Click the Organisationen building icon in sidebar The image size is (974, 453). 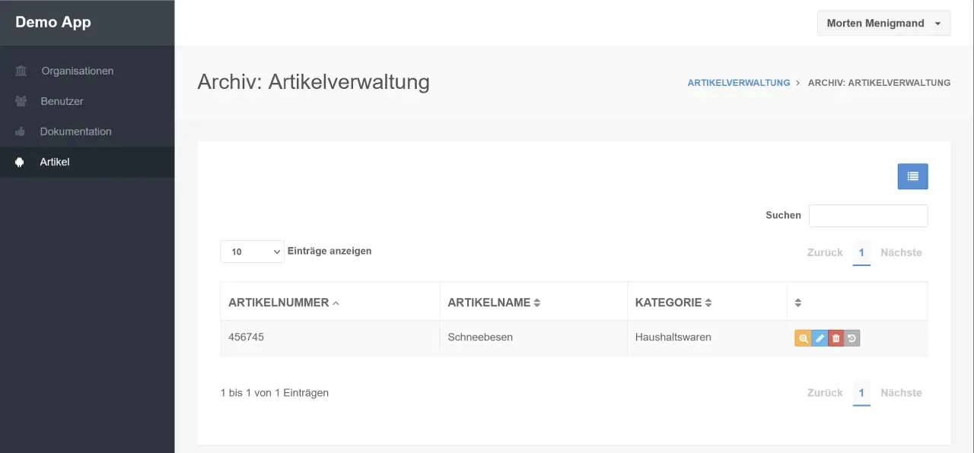click(x=21, y=71)
